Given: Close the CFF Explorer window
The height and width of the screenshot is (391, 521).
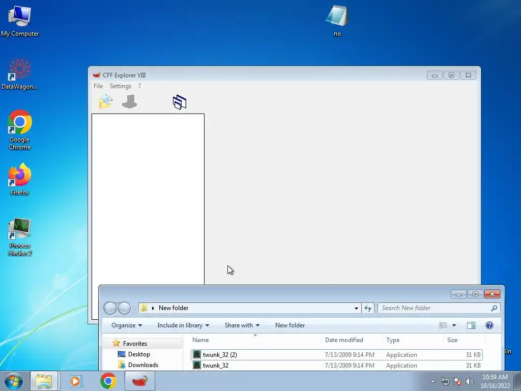Looking at the screenshot, I should [468, 75].
